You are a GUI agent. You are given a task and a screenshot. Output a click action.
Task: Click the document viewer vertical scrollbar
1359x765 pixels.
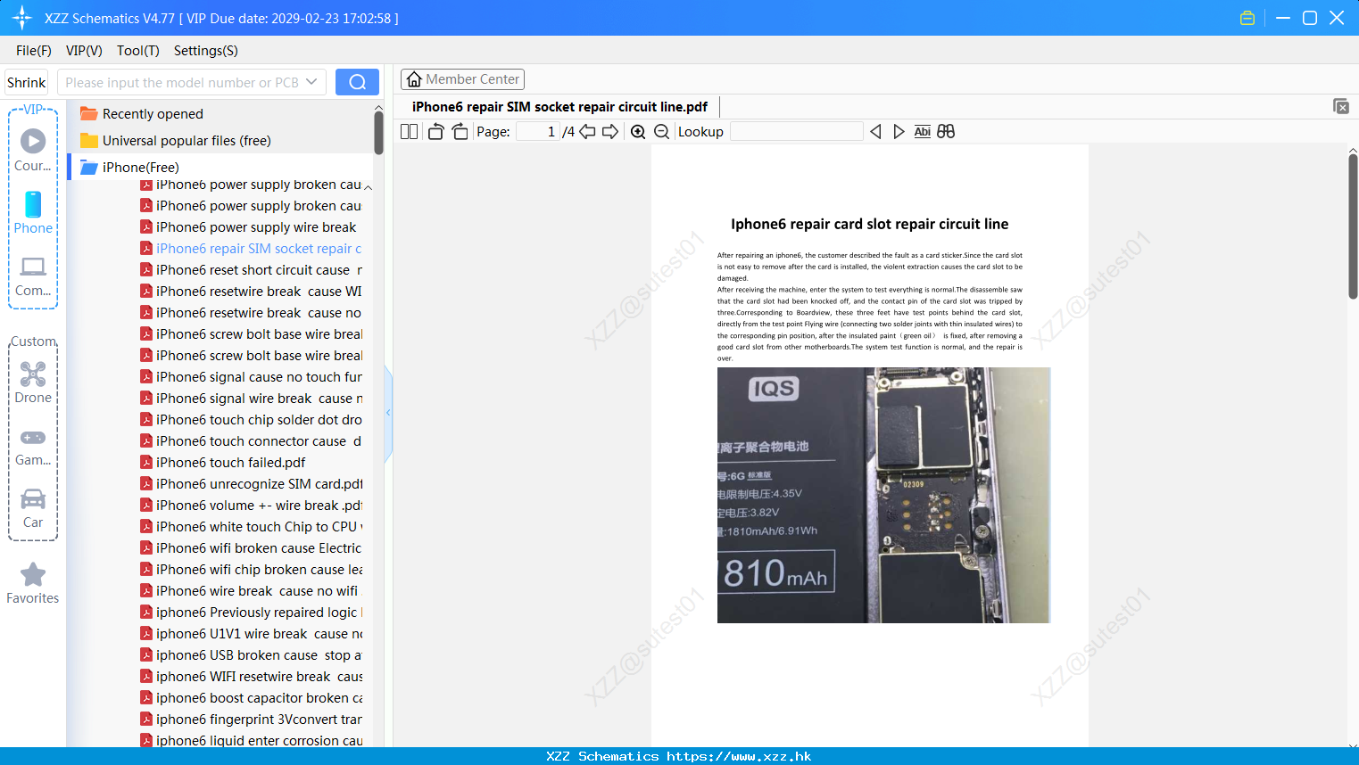click(x=1353, y=226)
